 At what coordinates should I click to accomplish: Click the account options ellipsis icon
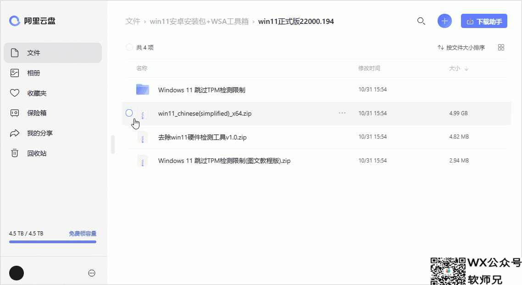pyautogui.click(x=92, y=274)
